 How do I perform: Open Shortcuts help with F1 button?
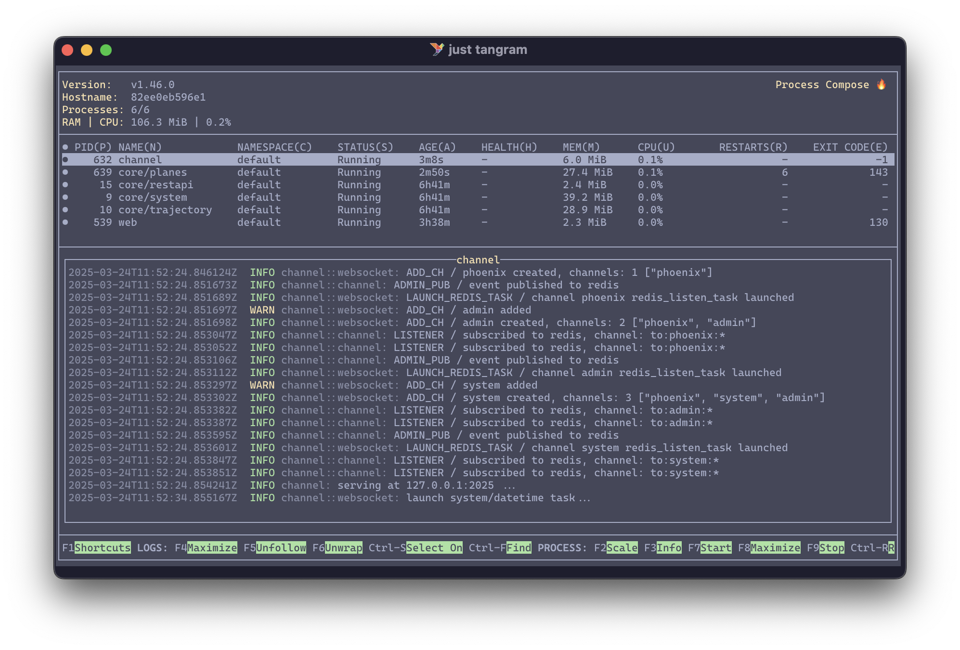click(x=103, y=547)
